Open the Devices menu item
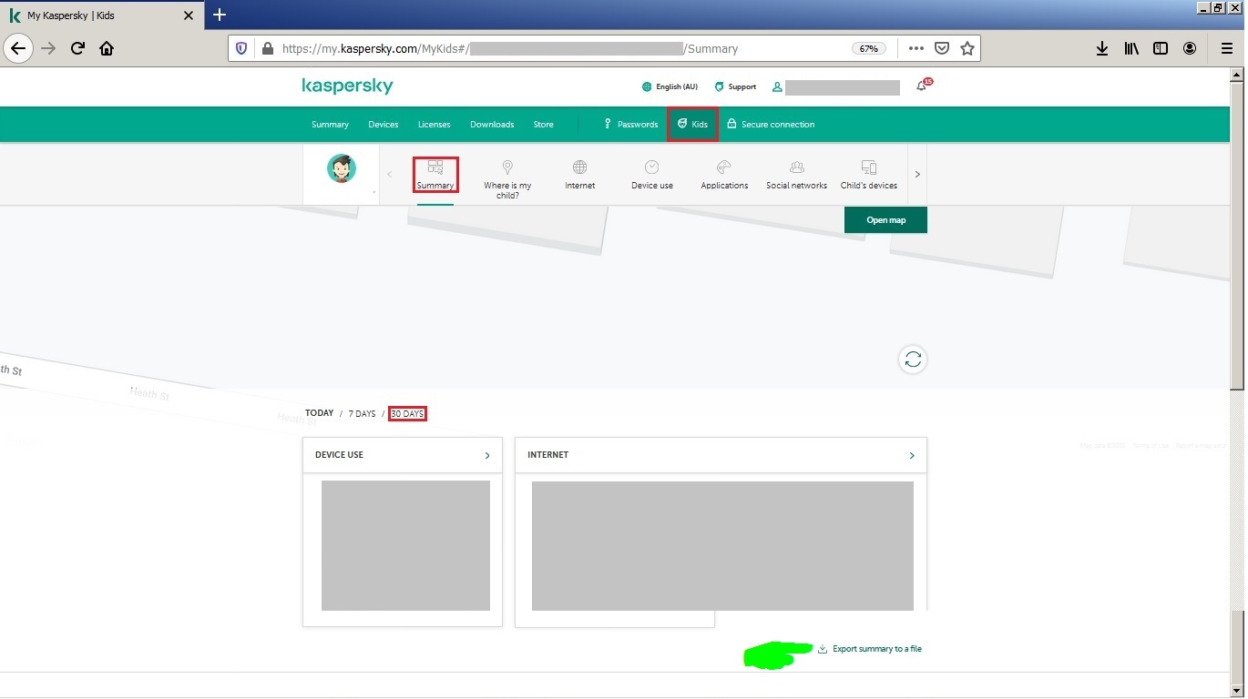The height and width of the screenshot is (699, 1248). (384, 125)
